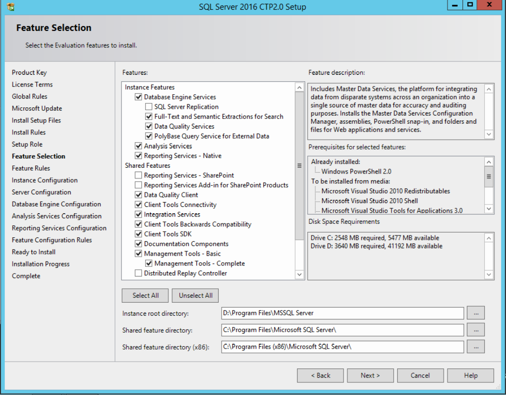The image size is (506, 395).
Task: Click Feature description scroll down arrow
Action: point(489,134)
